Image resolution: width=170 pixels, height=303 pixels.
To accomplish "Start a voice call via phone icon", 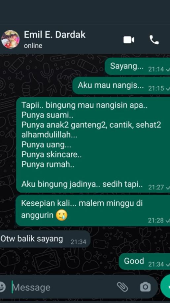I will [154, 40].
